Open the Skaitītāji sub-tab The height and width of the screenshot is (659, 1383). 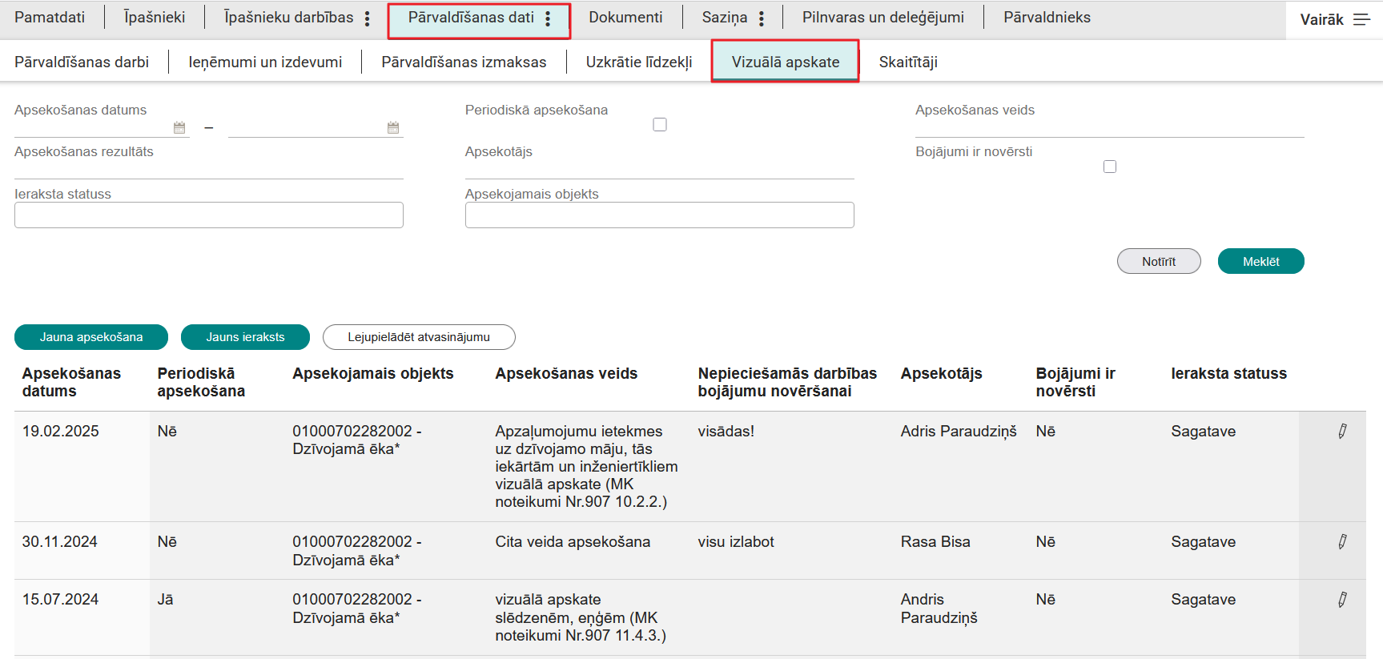[908, 62]
